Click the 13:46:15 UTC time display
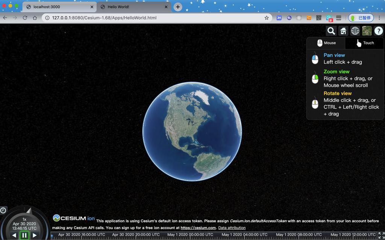Screen dimensions: 385x240 point(24,228)
